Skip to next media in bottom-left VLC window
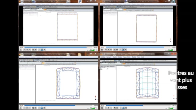This screenshot has height=110, width=196. pos(30,108)
